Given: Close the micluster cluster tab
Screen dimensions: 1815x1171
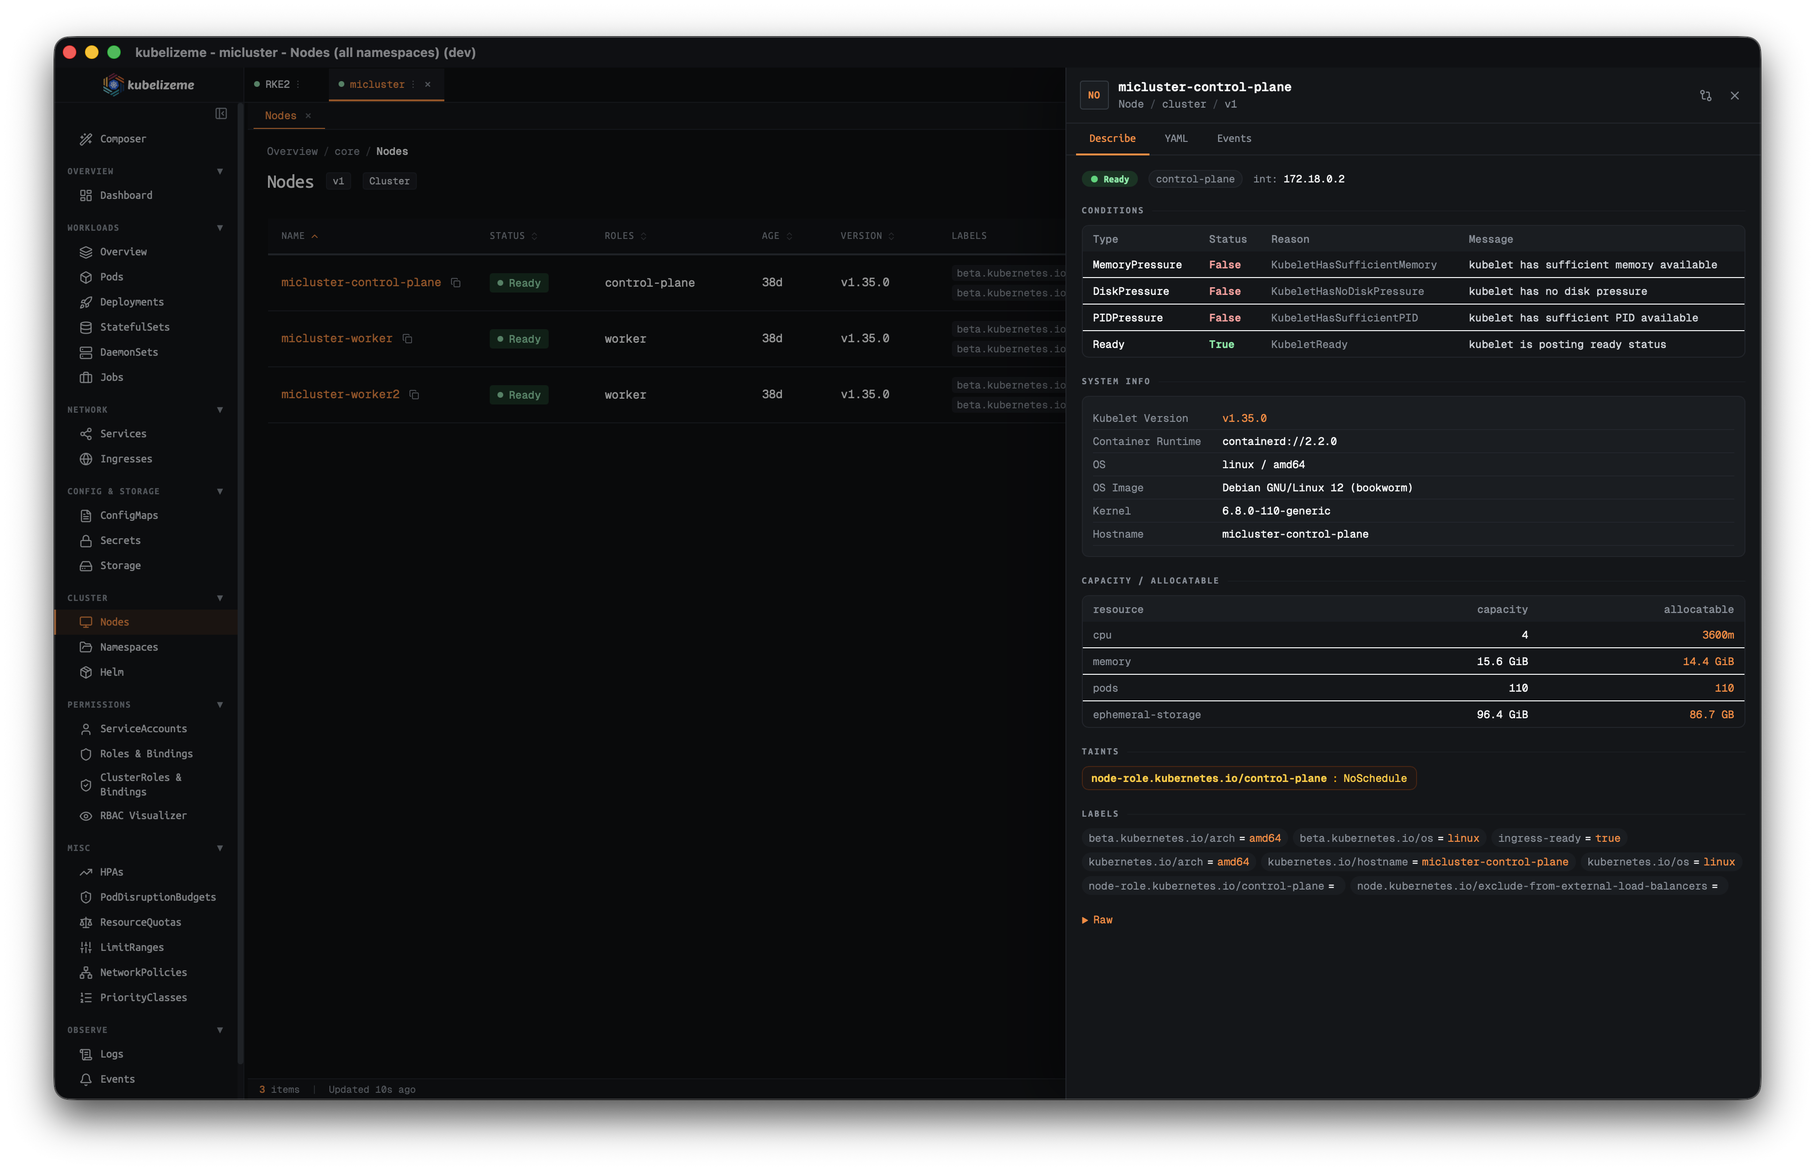Looking at the screenshot, I should (427, 84).
